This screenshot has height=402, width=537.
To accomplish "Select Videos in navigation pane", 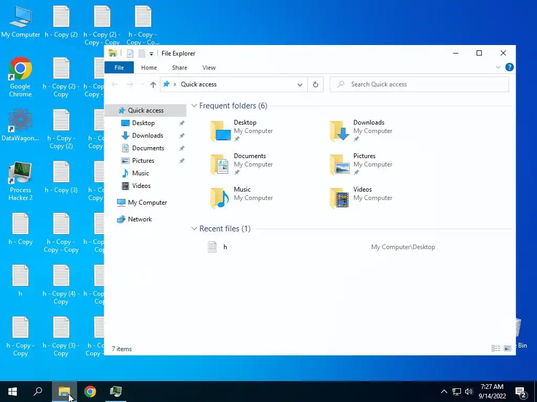I will click(x=141, y=186).
